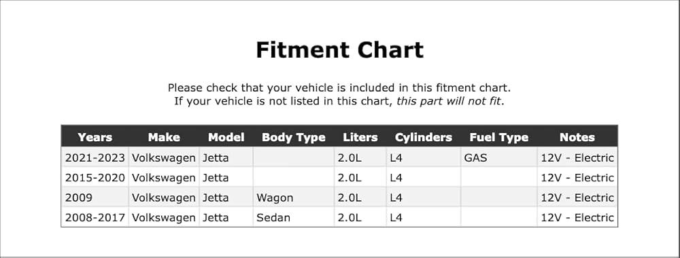Select the Liters column header
Image resolution: width=680 pixels, height=258 pixels.
point(360,137)
